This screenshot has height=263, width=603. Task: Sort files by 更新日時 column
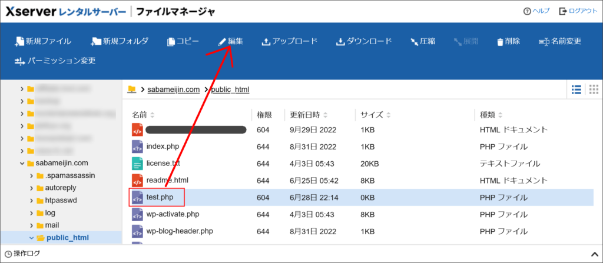309,115
